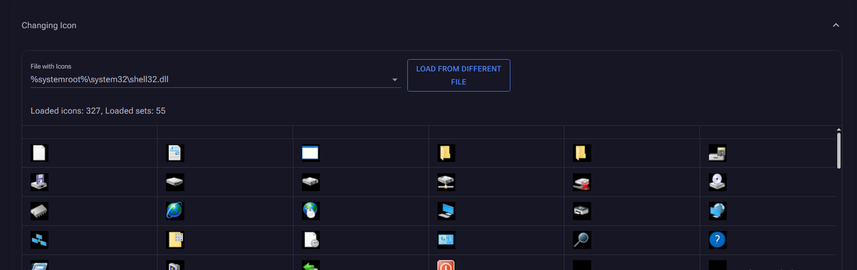Pick the empty application window icon
Screen dimensions: 857x270
[x=311, y=153]
